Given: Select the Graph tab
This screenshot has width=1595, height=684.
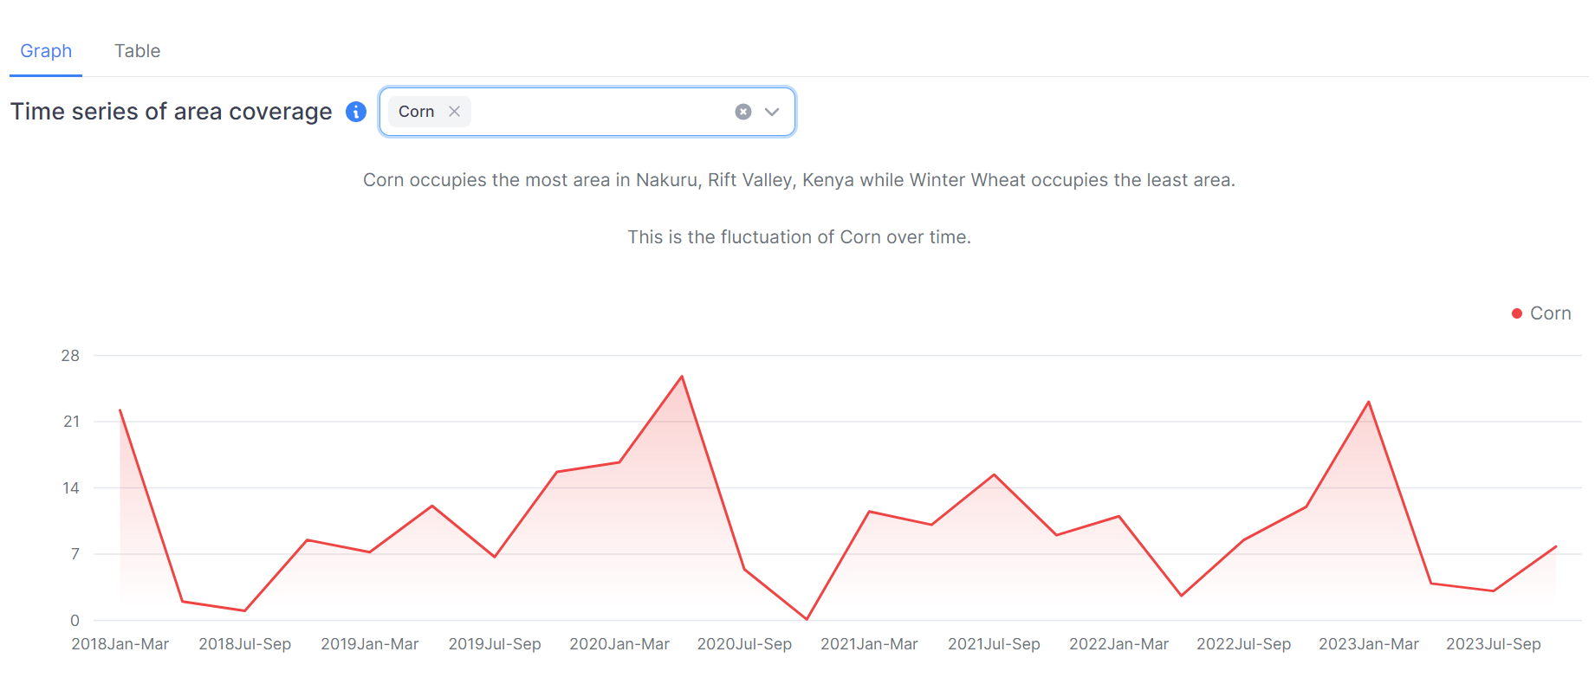Looking at the screenshot, I should click(46, 51).
